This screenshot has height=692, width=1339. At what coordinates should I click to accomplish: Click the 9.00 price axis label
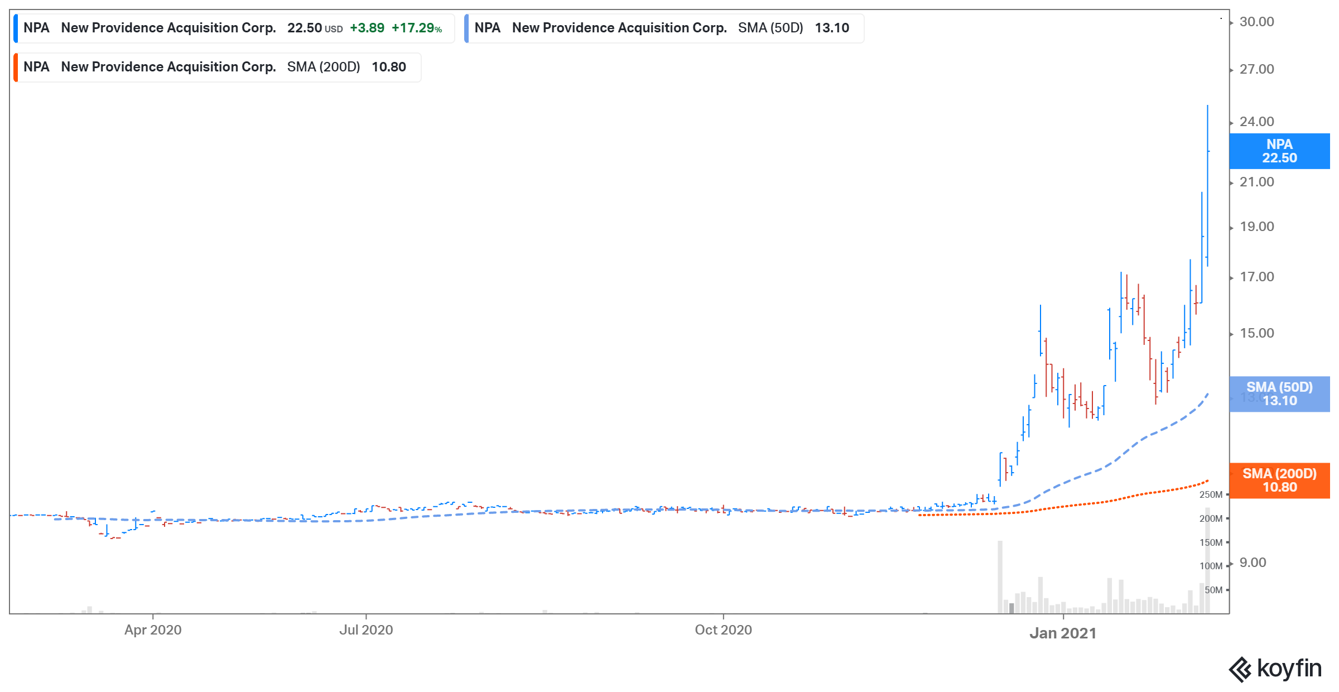pyautogui.click(x=1253, y=563)
